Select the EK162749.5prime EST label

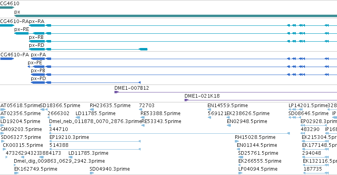pyautogui.click(x=36, y=169)
